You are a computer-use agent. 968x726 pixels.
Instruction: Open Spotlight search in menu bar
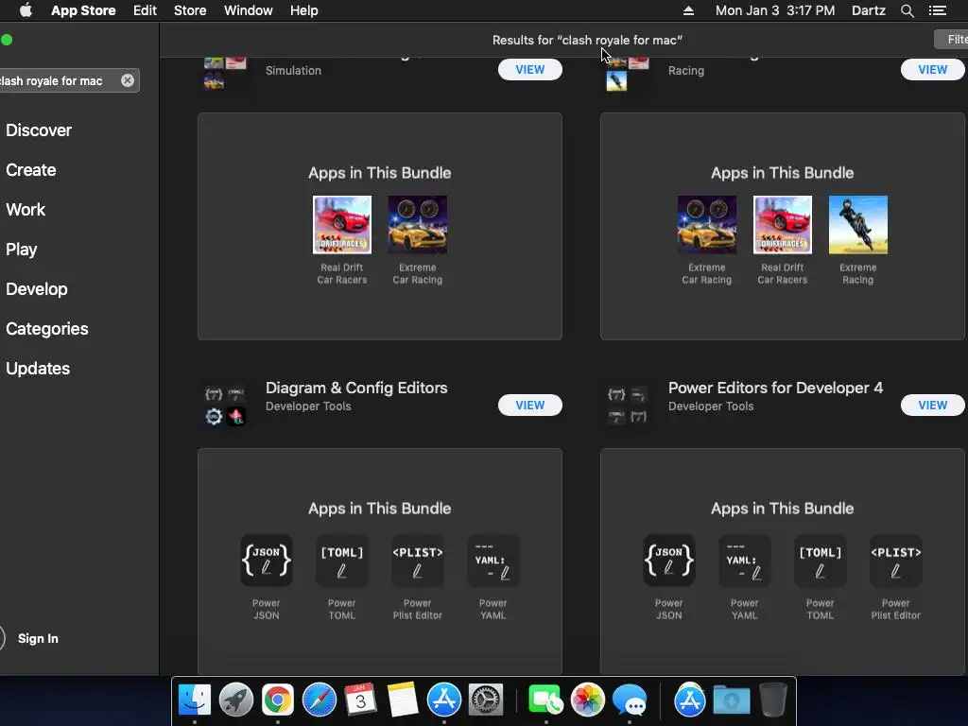(907, 10)
